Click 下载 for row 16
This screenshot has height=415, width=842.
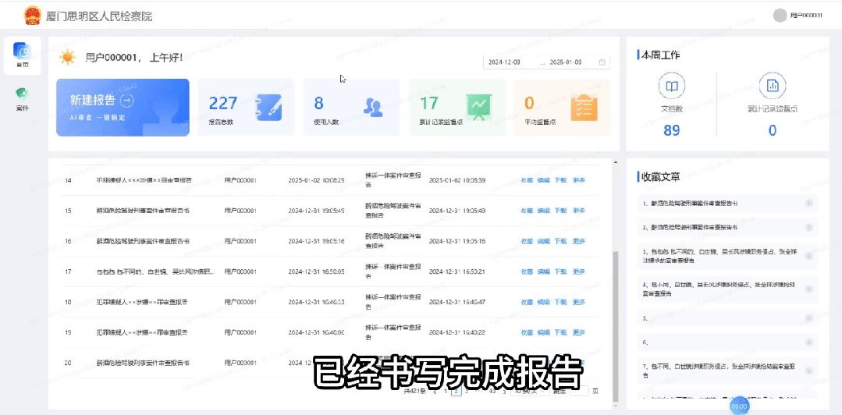(x=560, y=241)
